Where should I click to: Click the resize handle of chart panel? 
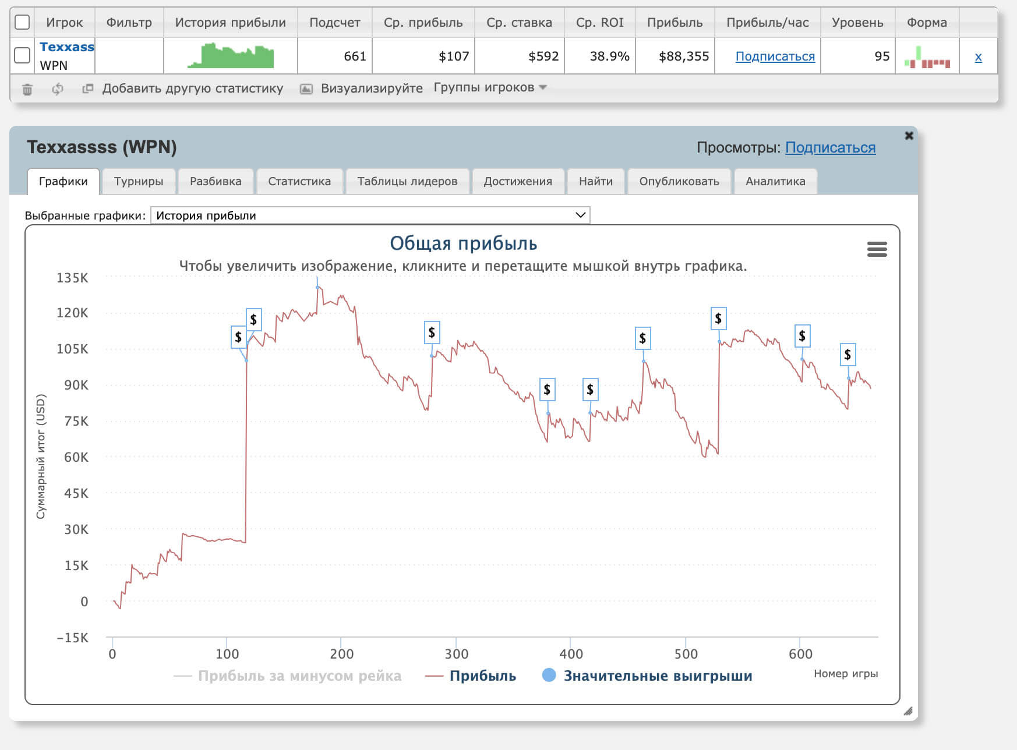907,711
